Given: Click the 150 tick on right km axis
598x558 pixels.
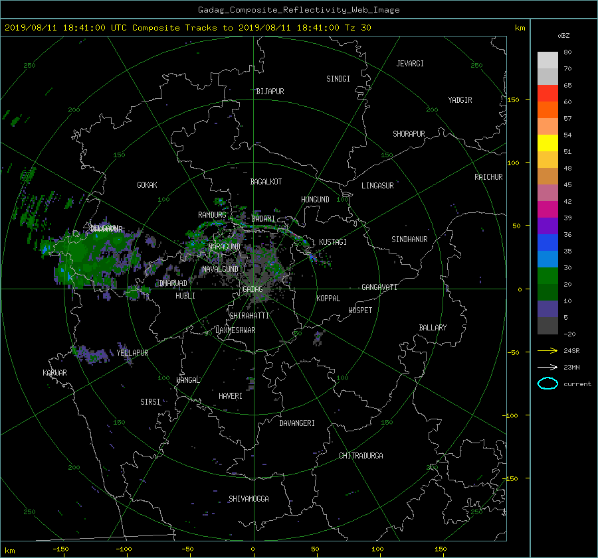Looking at the screenshot, I should pyautogui.click(x=514, y=100).
